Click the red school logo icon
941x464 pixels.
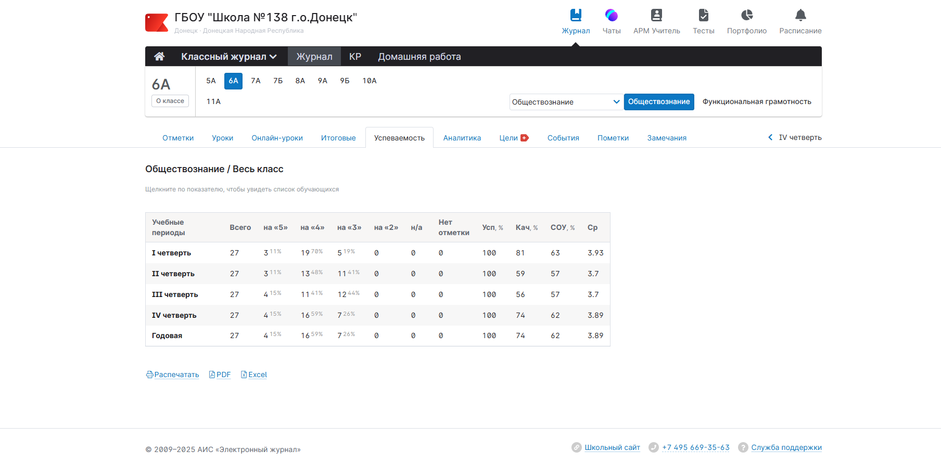pyautogui.click(x=157, y=23)
